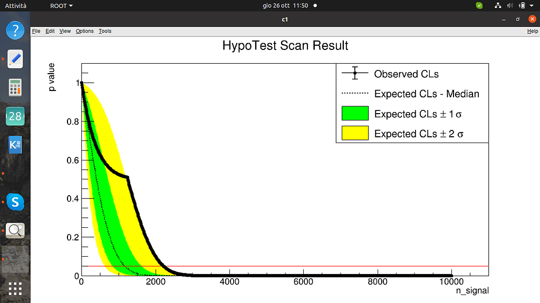Open the File menu of the canvas
Screen dimensions: 540x303
pyautogui.click(x=36, y=31)
